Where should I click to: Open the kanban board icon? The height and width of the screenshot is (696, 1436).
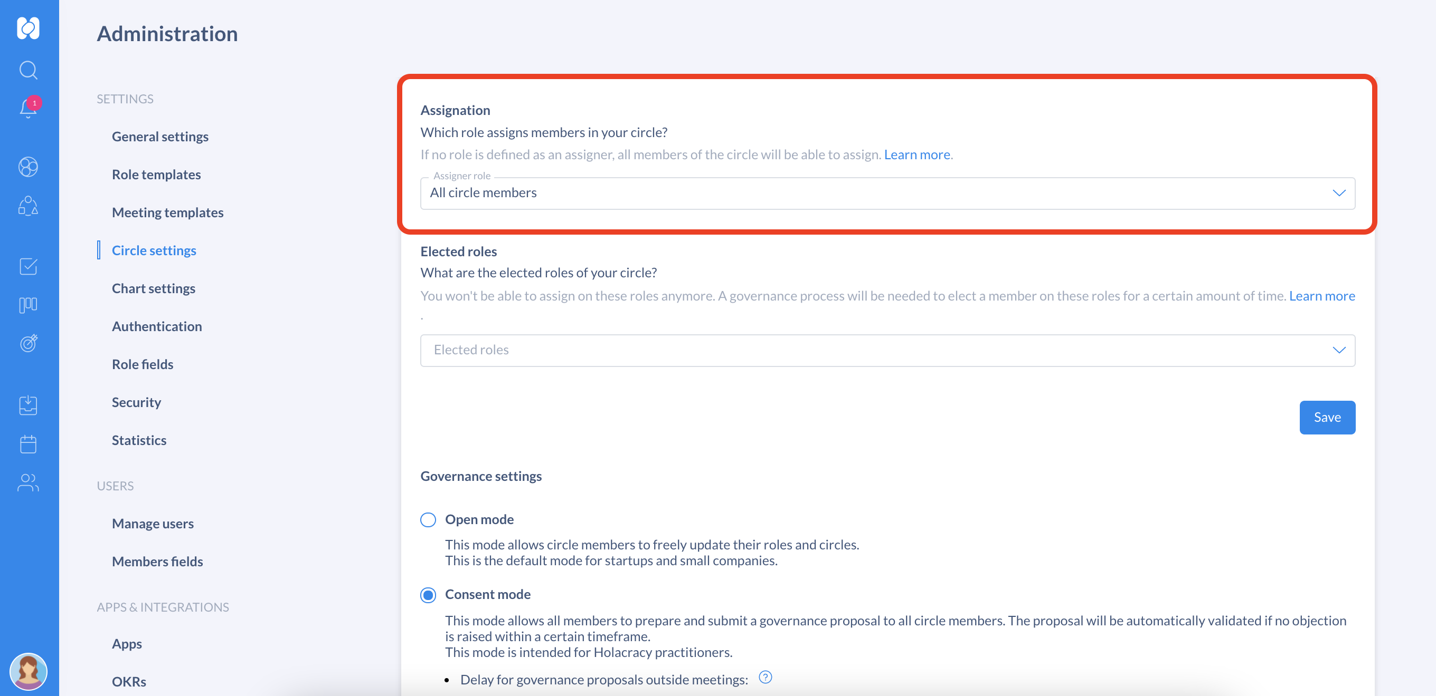[29, 305]
